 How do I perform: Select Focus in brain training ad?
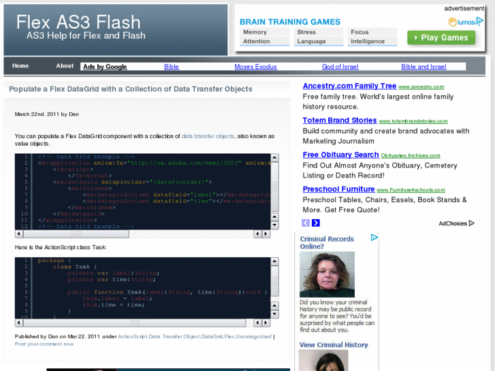(372, 32)
